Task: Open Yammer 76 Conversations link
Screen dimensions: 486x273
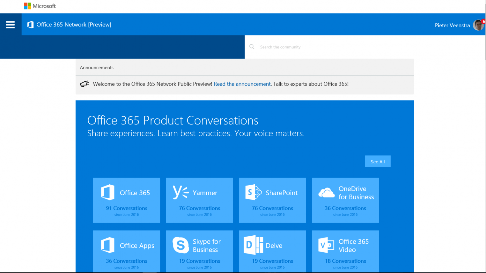Action: (x=200, y=208)
